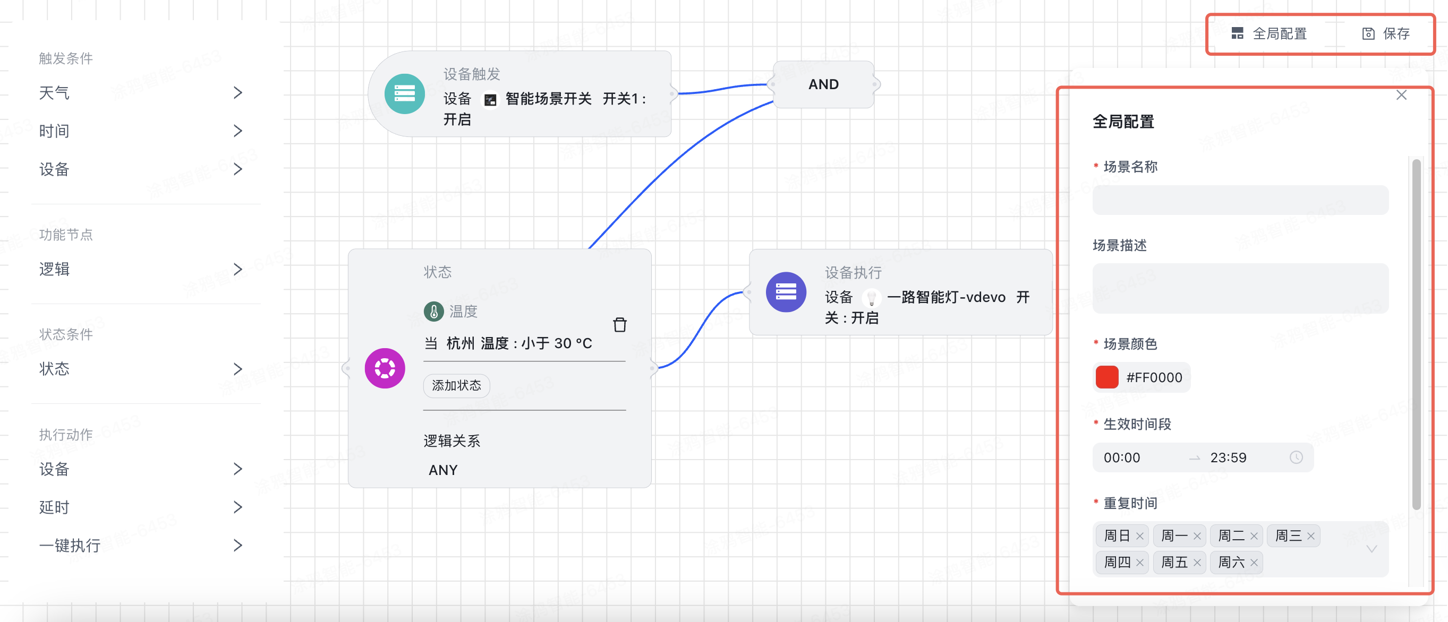Click the smart light bulb device icon

pyautogui.click(x=871, y=298)
